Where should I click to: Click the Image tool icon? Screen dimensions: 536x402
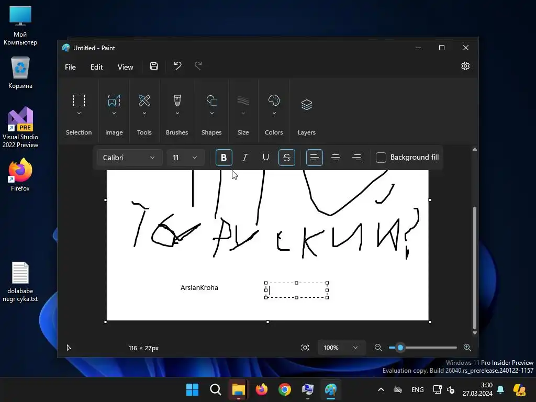coord(114,100)
